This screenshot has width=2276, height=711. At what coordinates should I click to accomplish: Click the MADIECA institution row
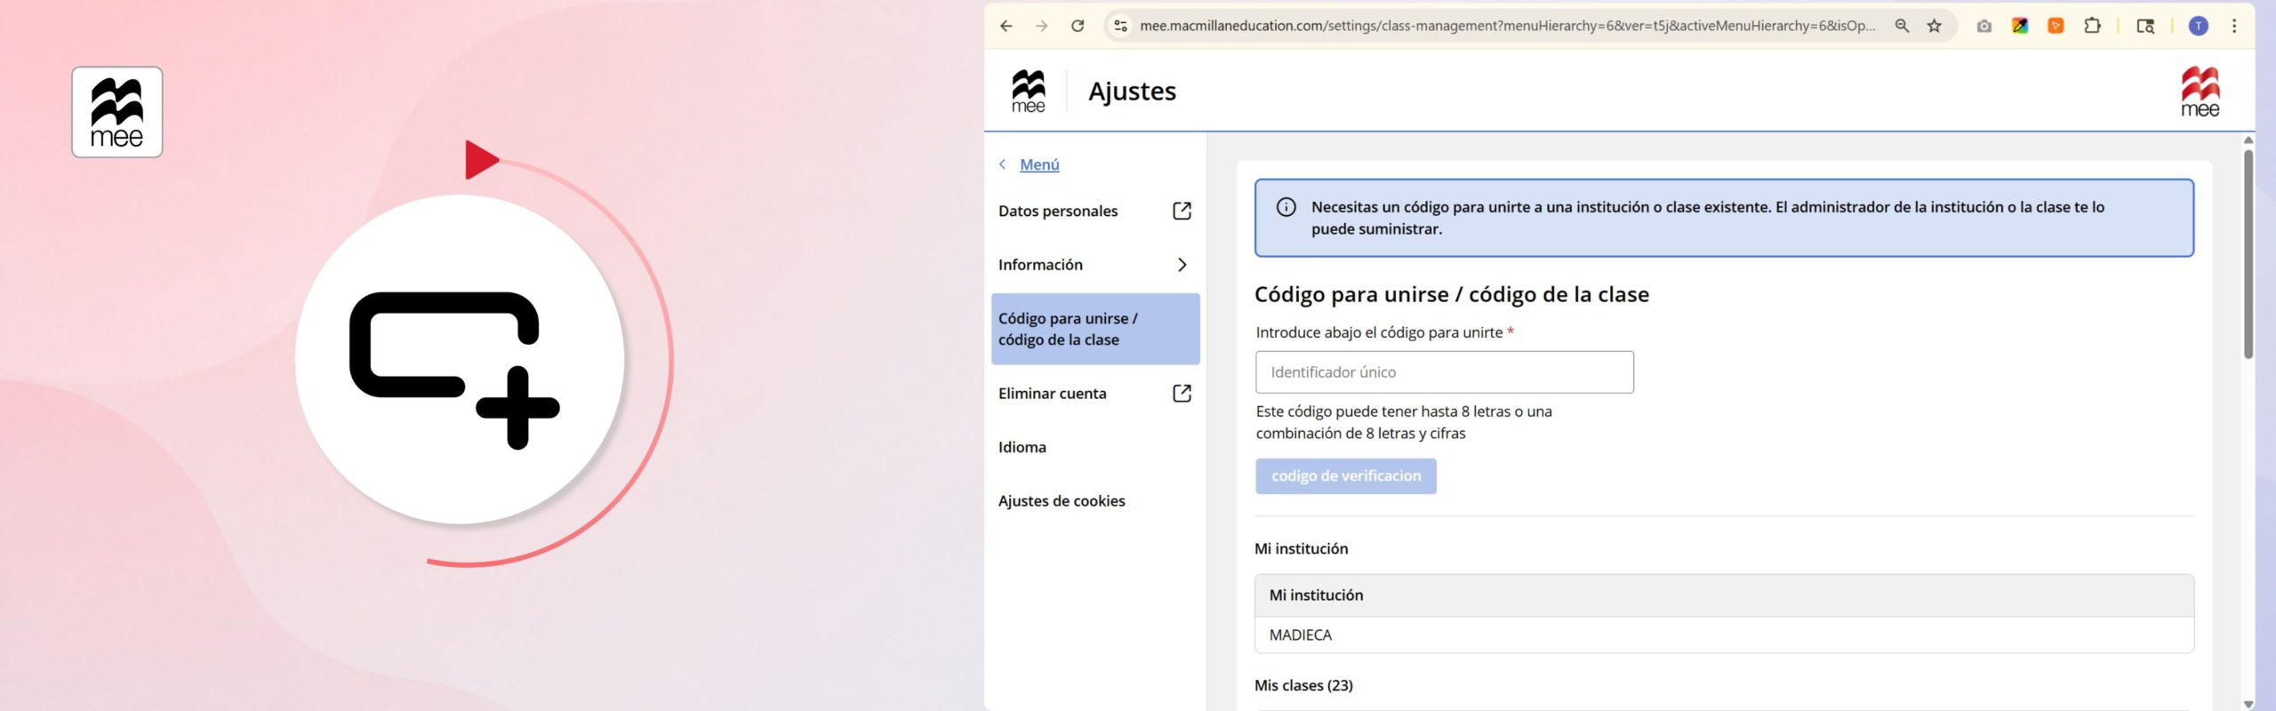pyautogui.click(x=1724, y=635)
